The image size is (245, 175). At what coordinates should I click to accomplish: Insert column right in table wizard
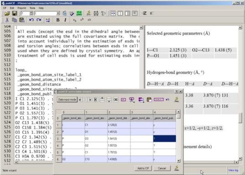[89, 100]
